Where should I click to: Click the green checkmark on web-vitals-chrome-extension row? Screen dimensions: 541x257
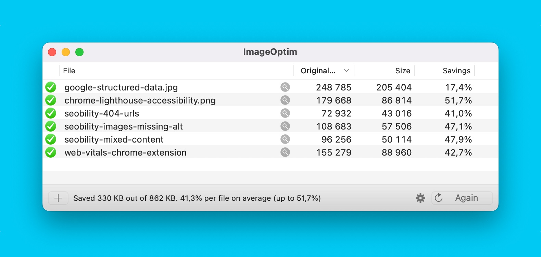pyautogui.click(x=51, y=152)
